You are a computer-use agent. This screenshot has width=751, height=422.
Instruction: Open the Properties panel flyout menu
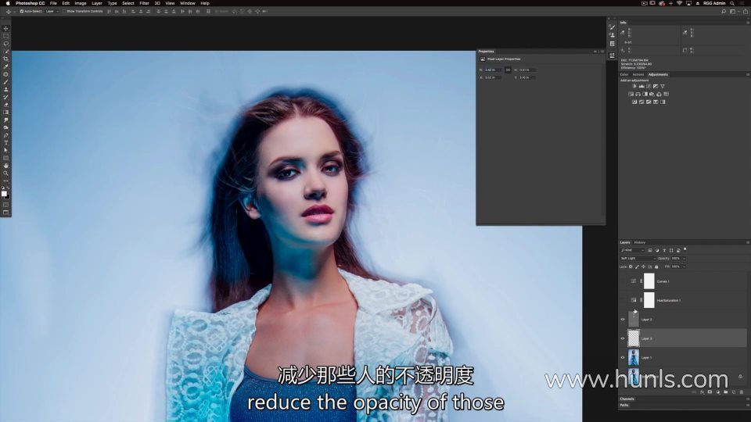tap(602, 52)
